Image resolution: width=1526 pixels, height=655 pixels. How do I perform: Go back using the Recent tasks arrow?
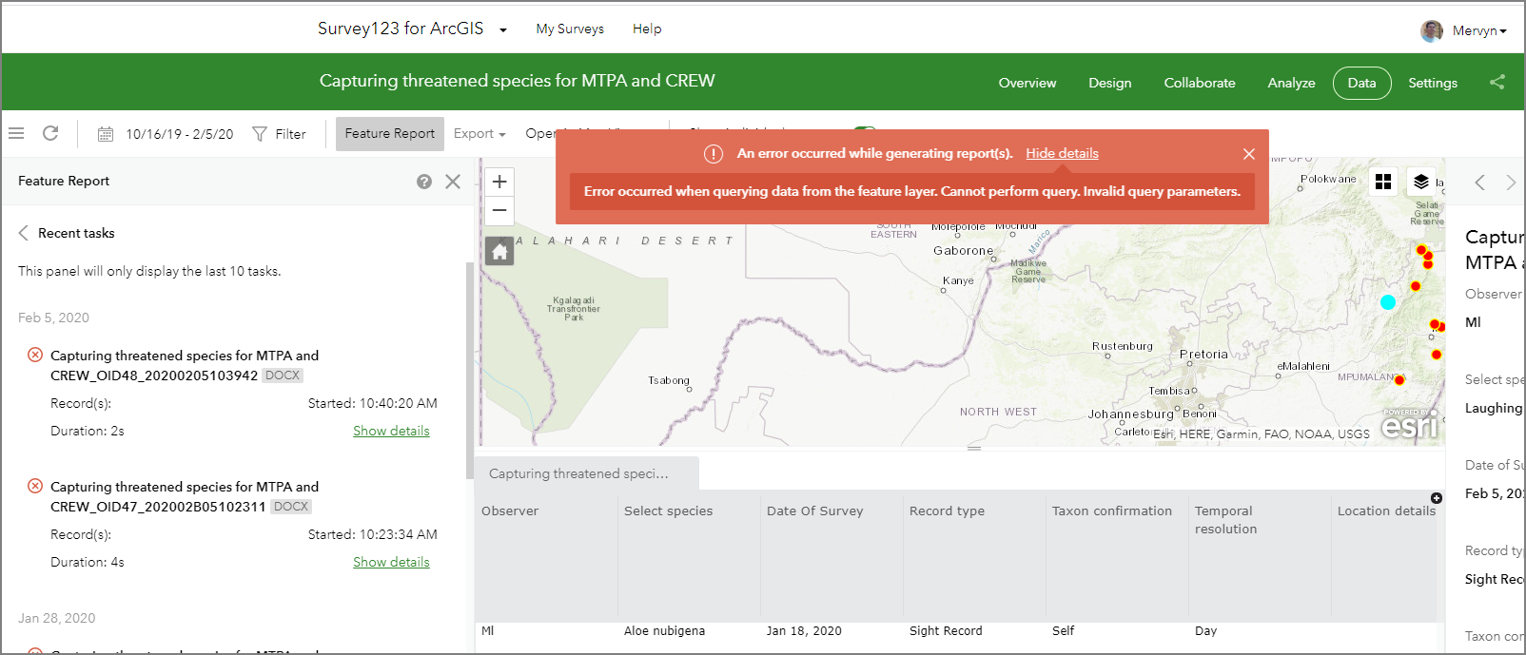pyautogui.click(x=24, y=233)
